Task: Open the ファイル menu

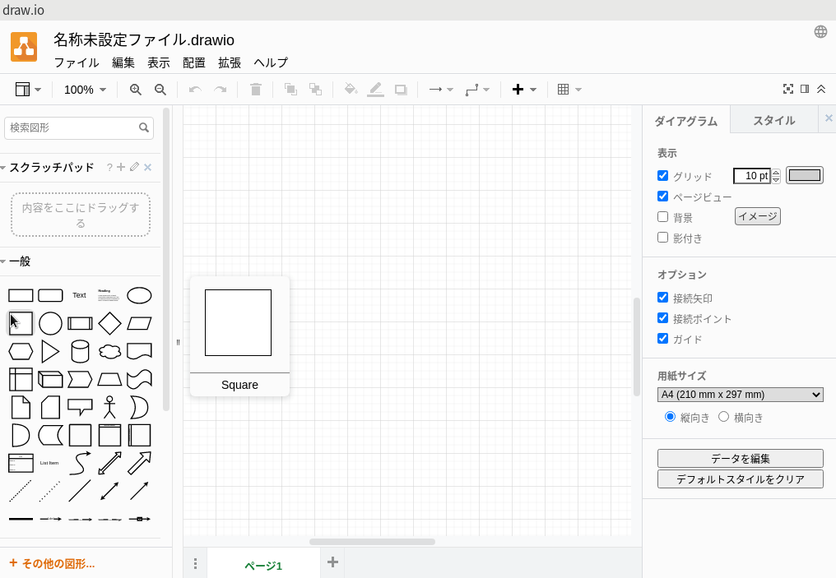Action: click(77, 62)
